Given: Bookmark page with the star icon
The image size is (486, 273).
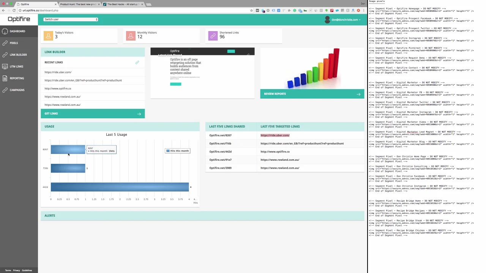Looking at the screenshot, I should 251,11.
